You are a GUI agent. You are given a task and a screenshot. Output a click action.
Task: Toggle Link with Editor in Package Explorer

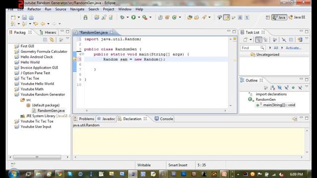(52, 40)
